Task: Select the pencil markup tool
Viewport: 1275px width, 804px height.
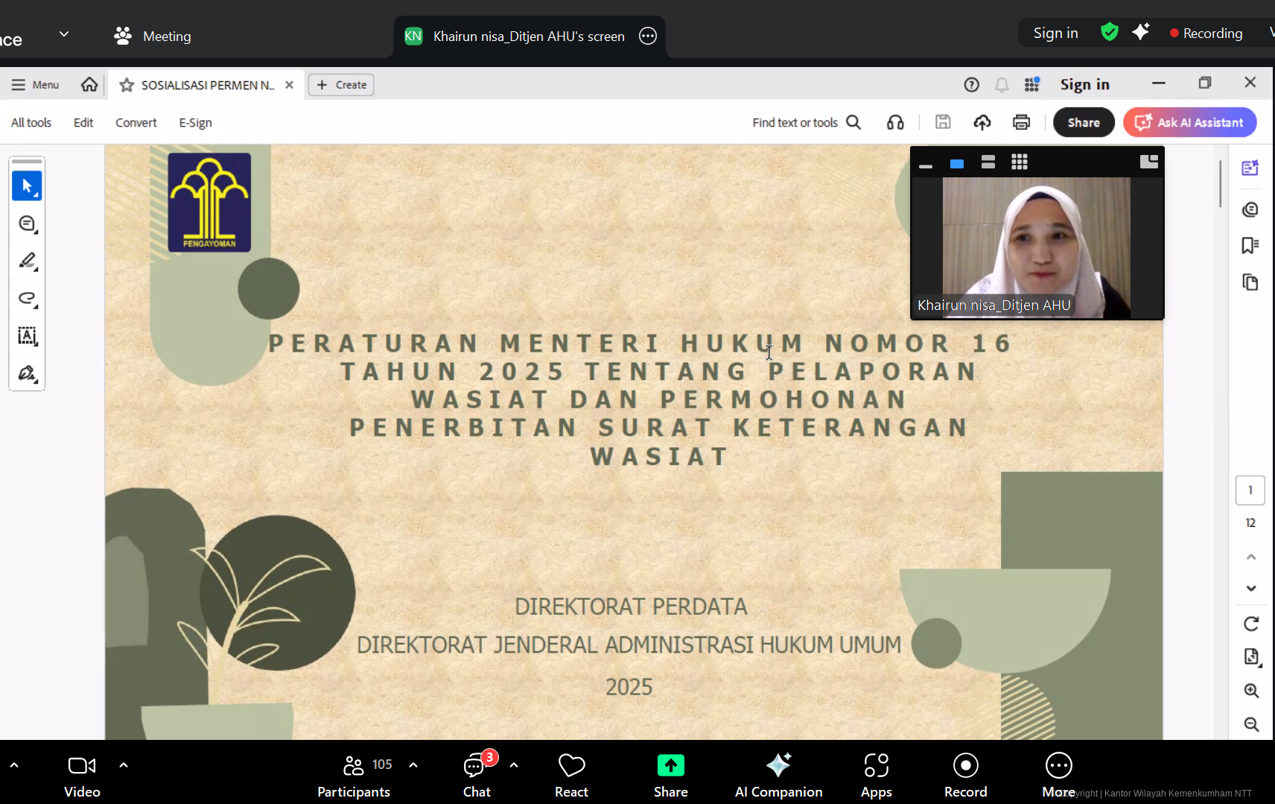Action: (27, 262)
